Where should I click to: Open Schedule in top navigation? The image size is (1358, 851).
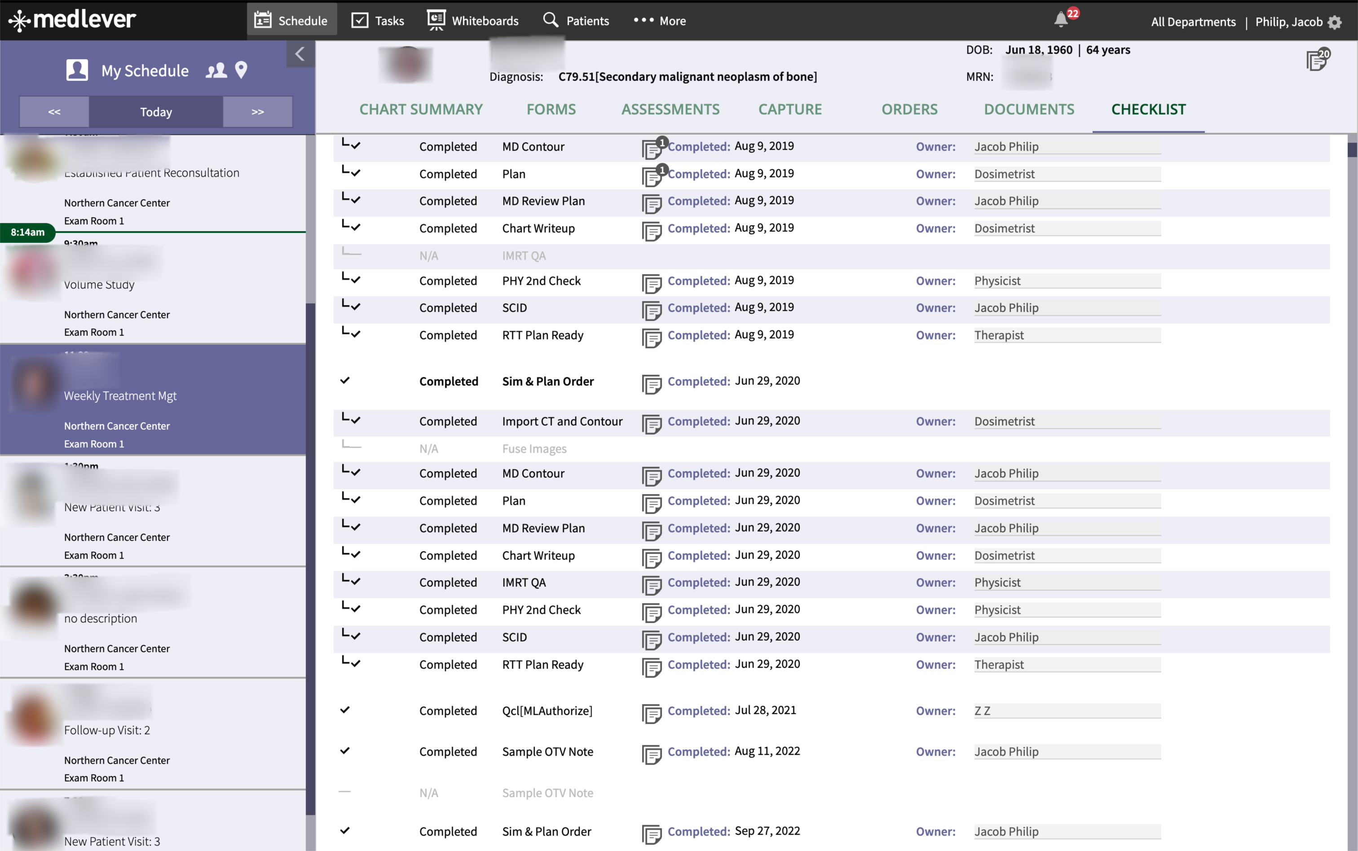click(x=291, y=20)
